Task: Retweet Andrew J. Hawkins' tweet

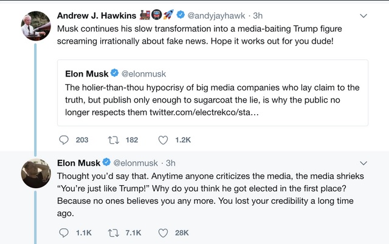Action: tap(114, 140)
